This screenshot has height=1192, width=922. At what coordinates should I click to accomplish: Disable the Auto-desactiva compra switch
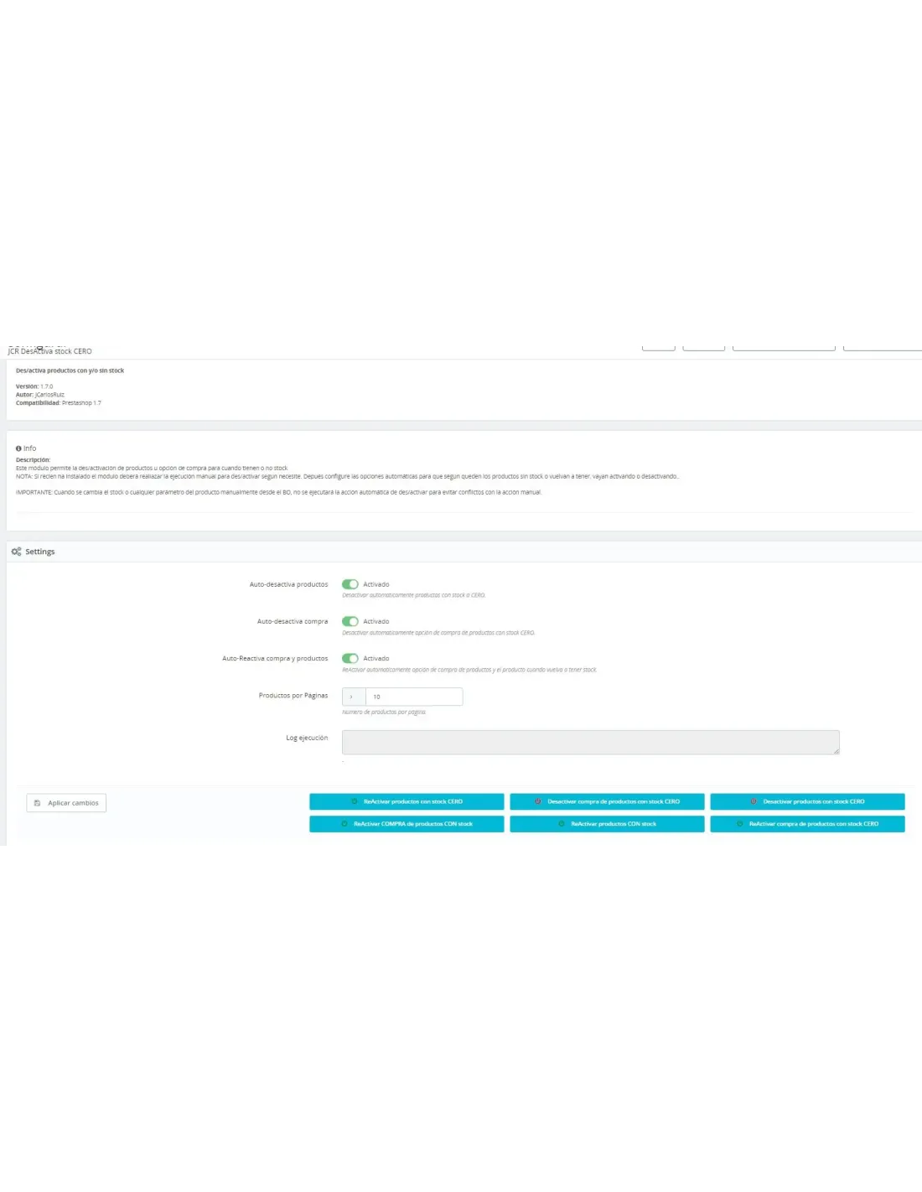click(350, 621)
